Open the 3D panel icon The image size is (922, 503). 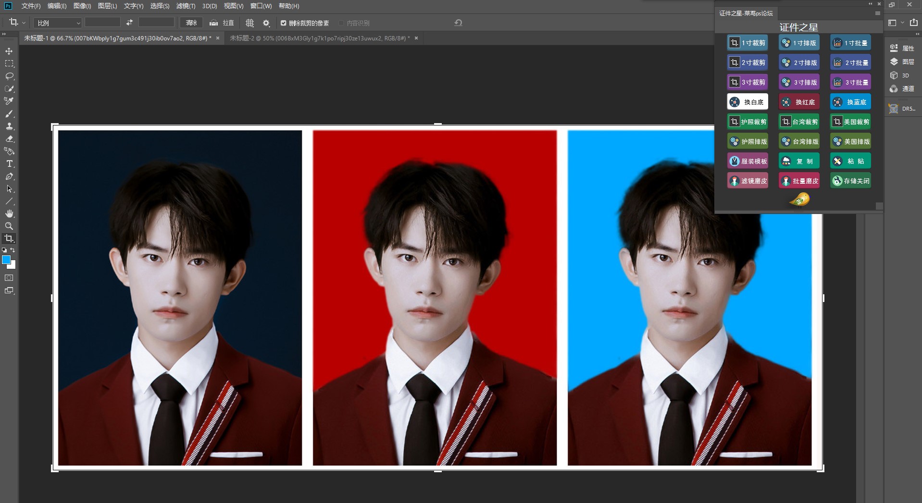[x=894, y=75]
